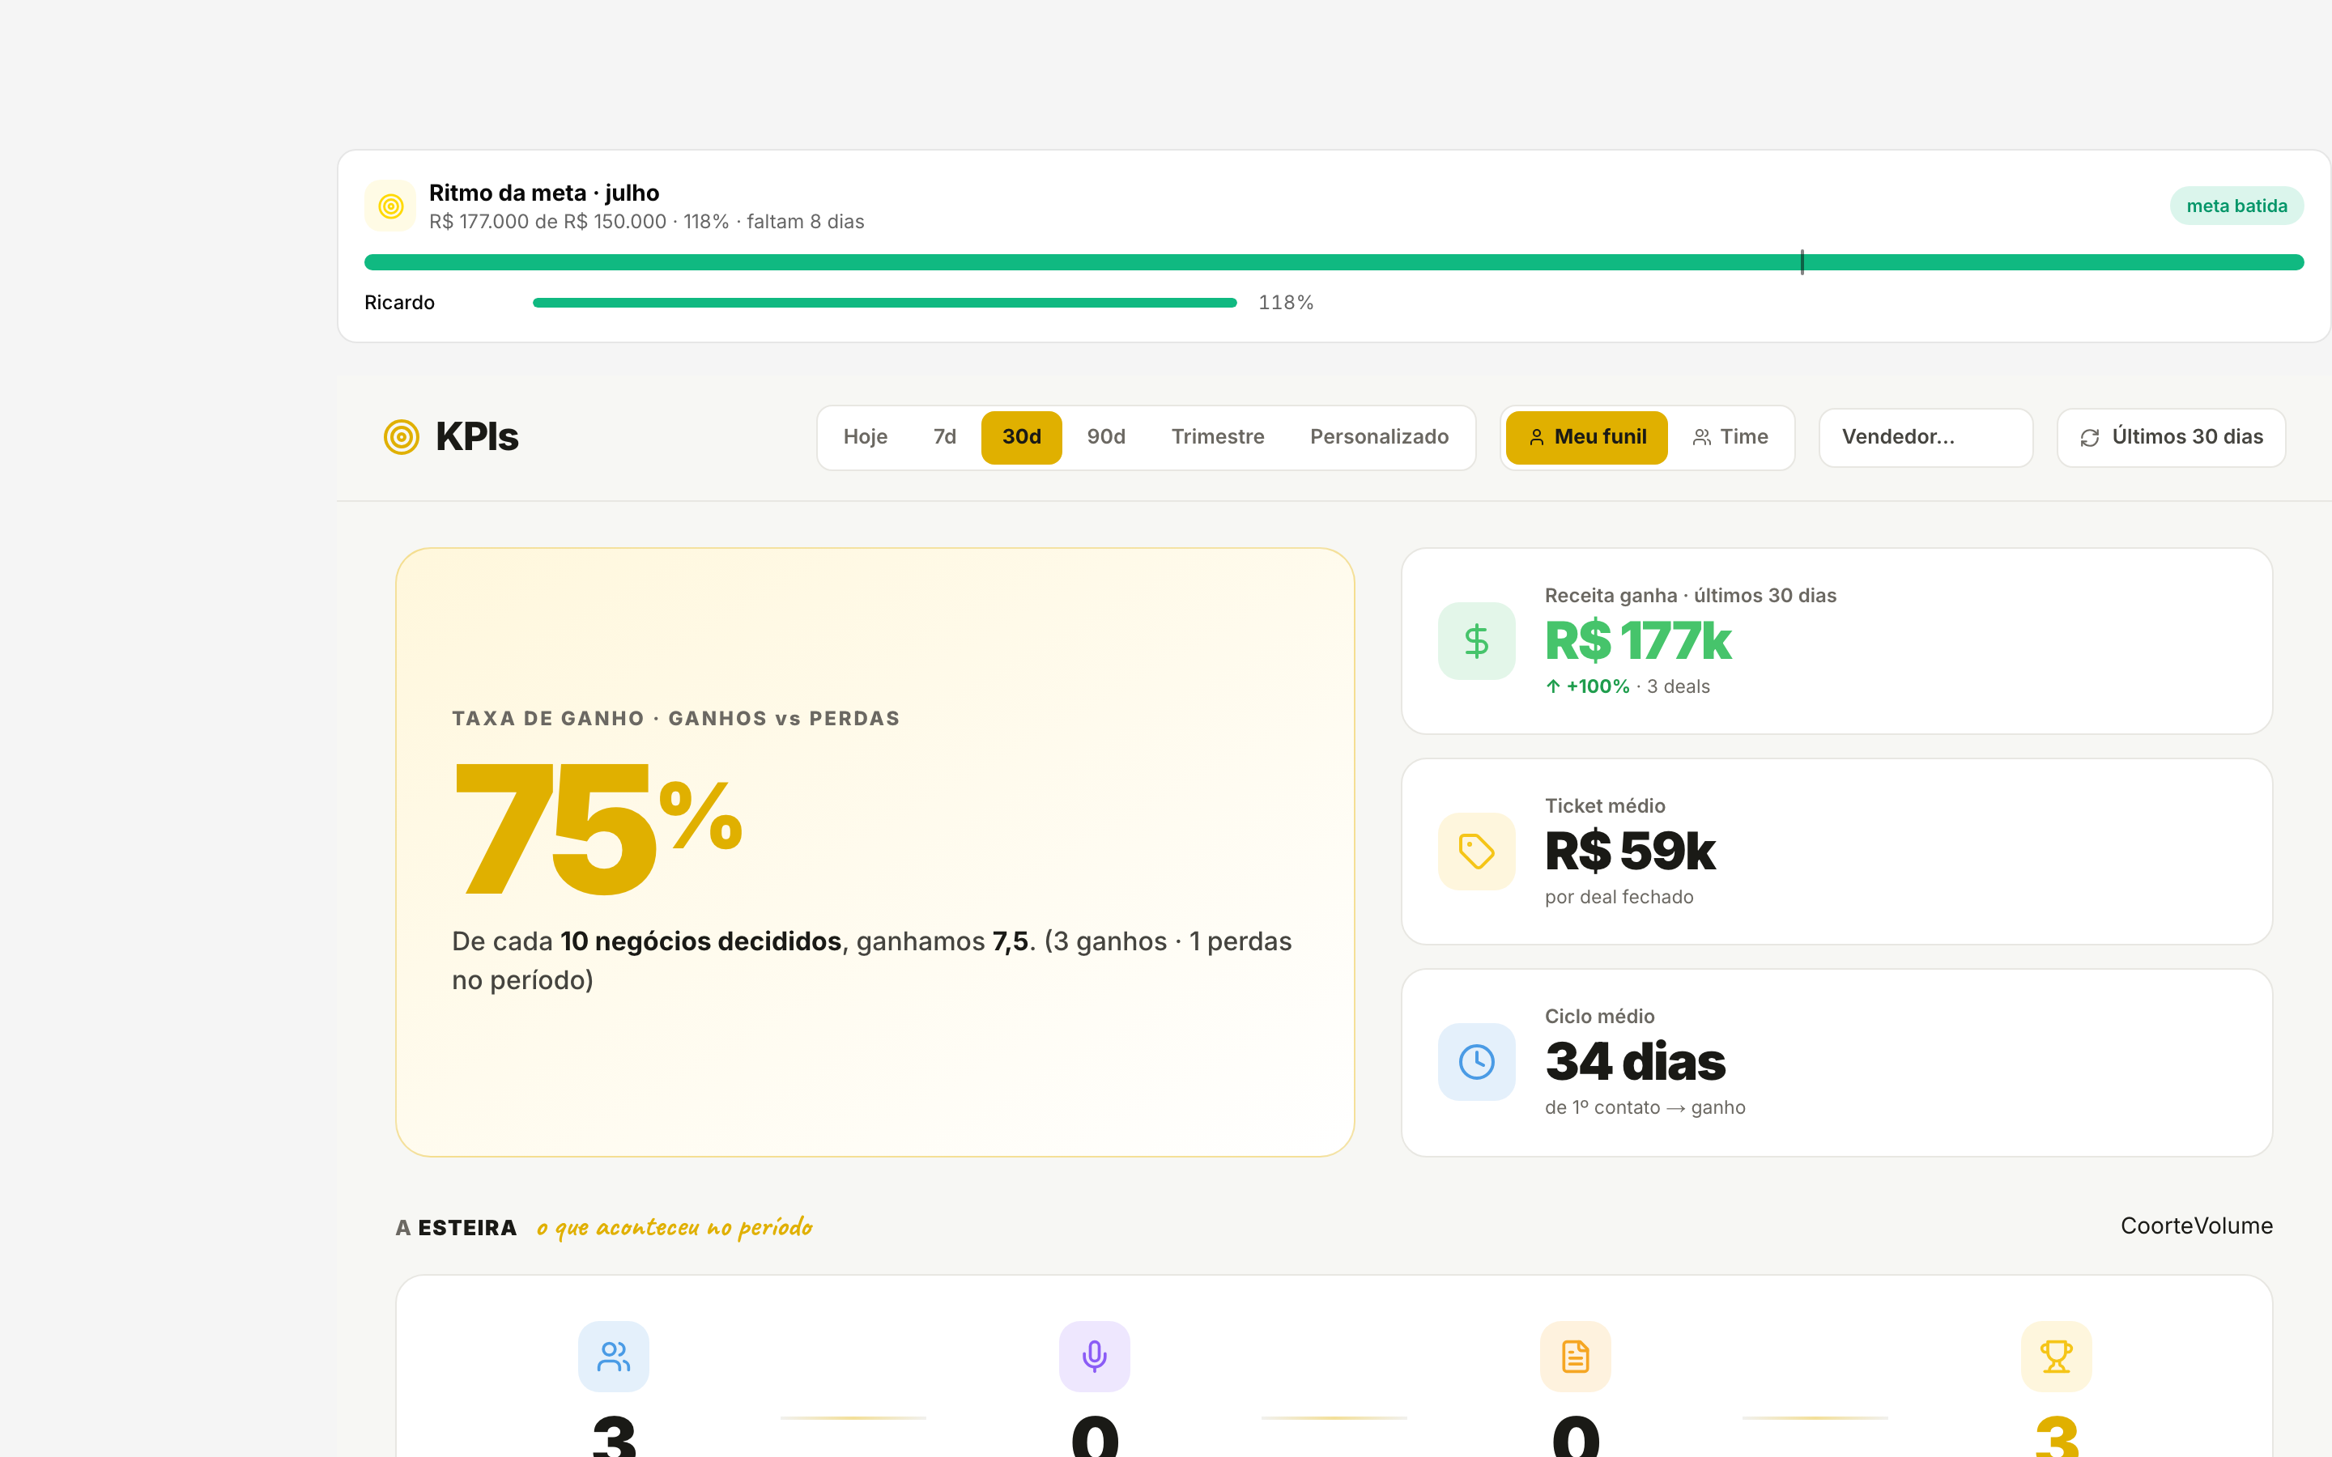Click the 118% label next to Ricardo's bar
The image size is (2332, 1457).
pos(1286,303)
